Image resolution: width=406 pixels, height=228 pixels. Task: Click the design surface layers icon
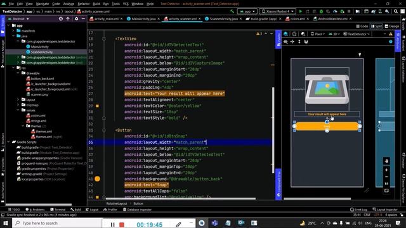click(285, 34)
